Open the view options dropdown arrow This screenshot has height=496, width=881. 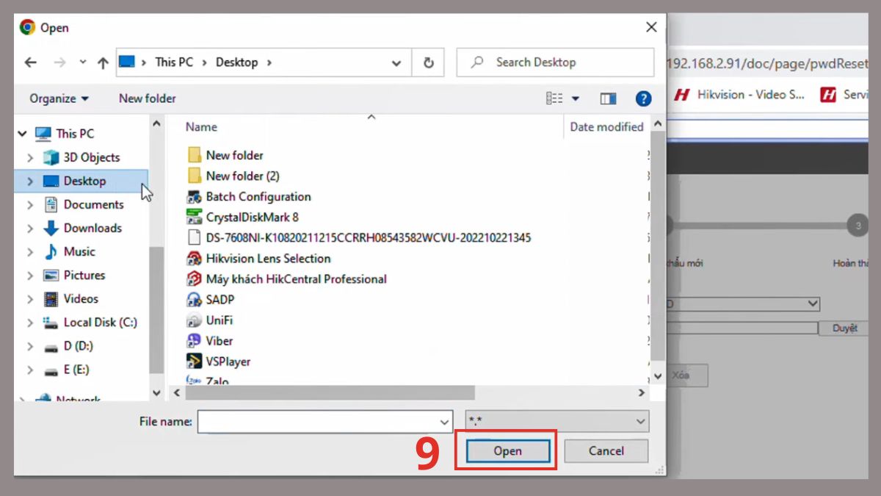[575, 98]
